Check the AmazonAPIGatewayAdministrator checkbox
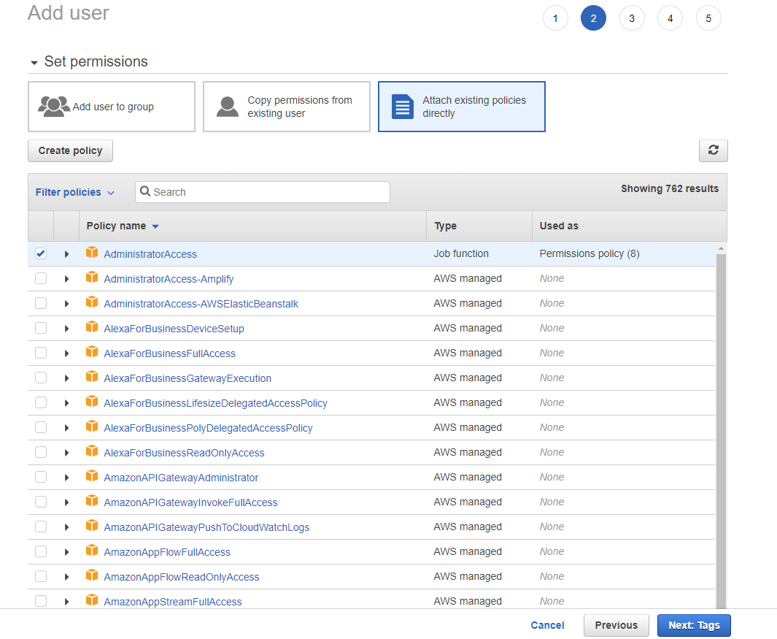777x639 pixels. [x=40, y=477]
